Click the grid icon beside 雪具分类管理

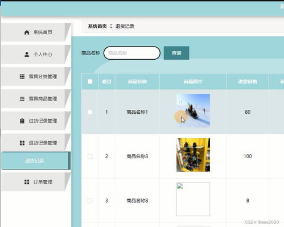(22, 76)
